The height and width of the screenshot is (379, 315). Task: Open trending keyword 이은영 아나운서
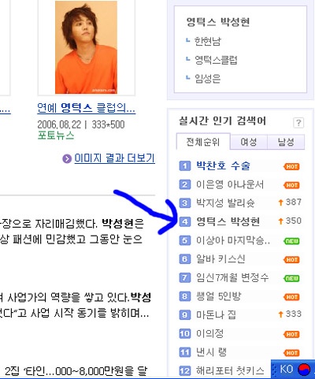[x=230, y=184]
